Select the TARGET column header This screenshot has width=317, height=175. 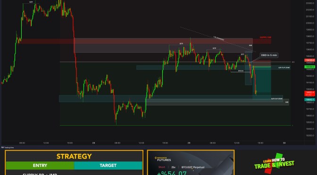click(x=108, y=166)
